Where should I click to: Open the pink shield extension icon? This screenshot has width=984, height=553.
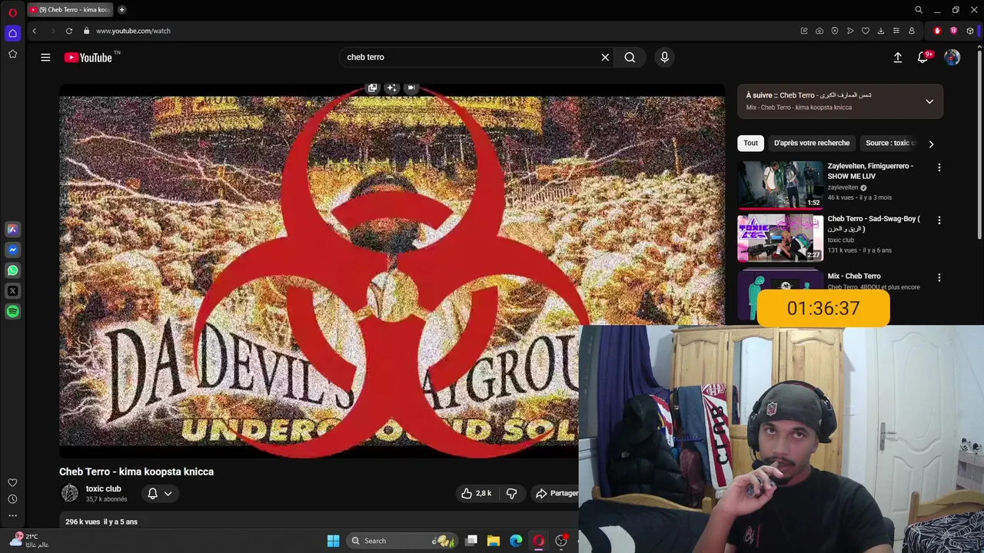[954, 31]
